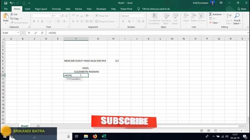250x140 pixels.
Task: Click the ASIN function tooltip name
Action: pos(69,79)
